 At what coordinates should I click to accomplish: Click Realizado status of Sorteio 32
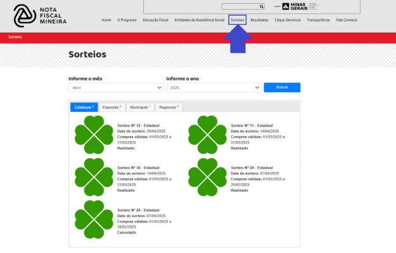pos(126,148)
